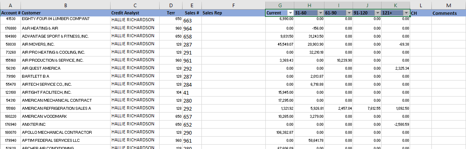
Task: Select the AIRTIGHT FACILITECH, INC. cell
Action: coord(66,93)
